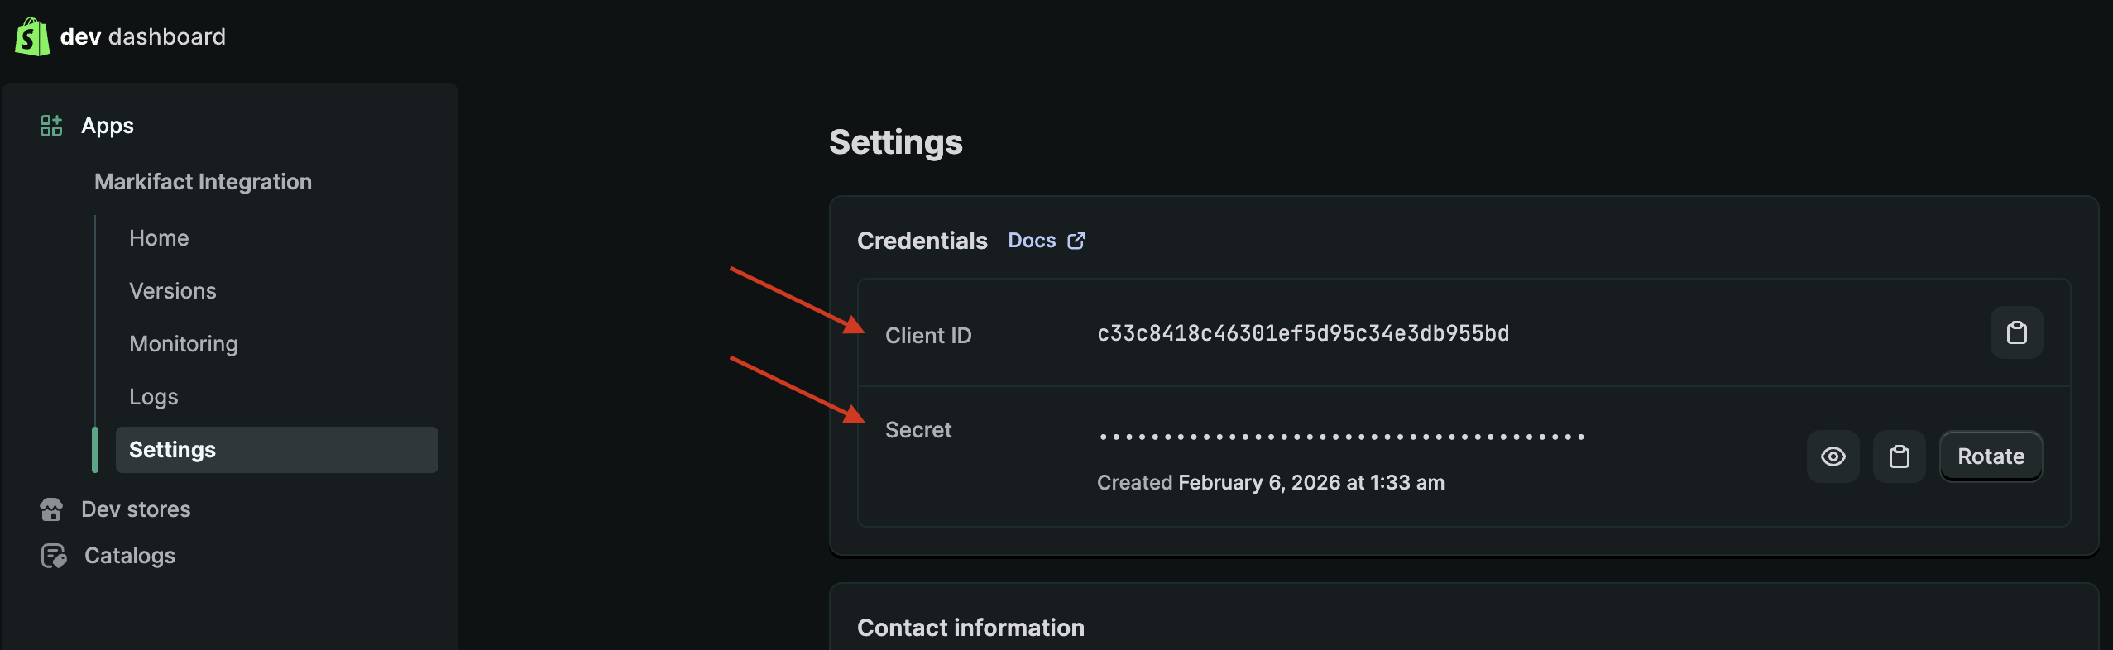
Task: Select the Apps grid icon in sidebar
Action: click(50, 125)
